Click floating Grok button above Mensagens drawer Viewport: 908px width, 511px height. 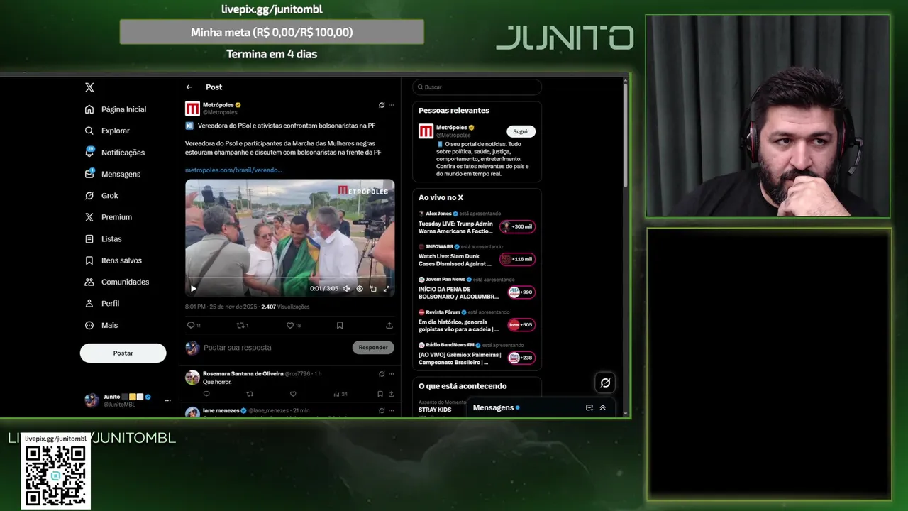point(605,383)
